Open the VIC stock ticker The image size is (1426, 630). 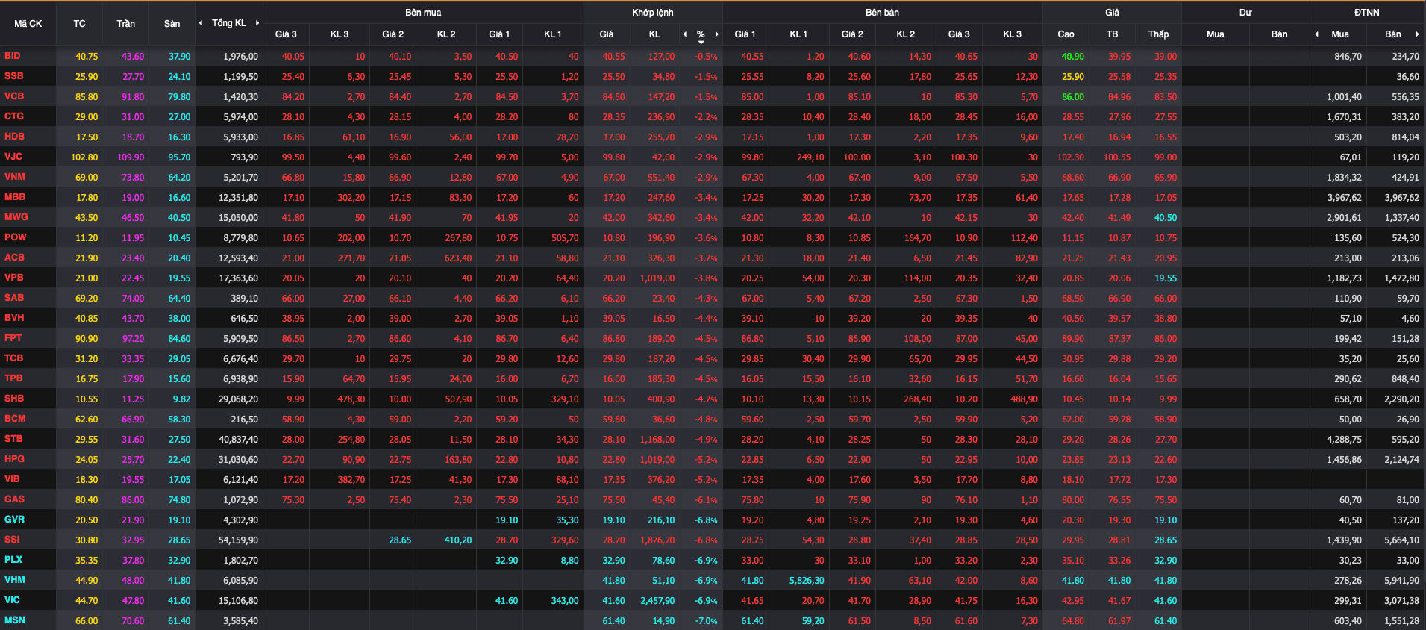(x=12, y=600)
